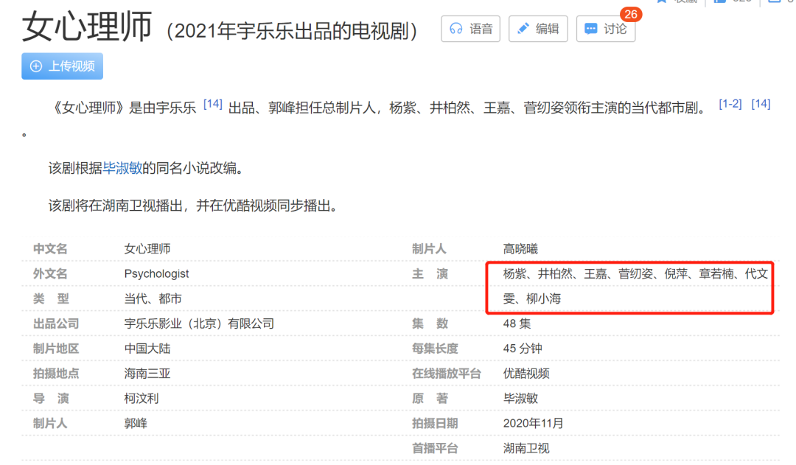Viewport: 796px width, 465px height.
Task: Select 女心理师 value in the 中文名 row
Action: 147,249
